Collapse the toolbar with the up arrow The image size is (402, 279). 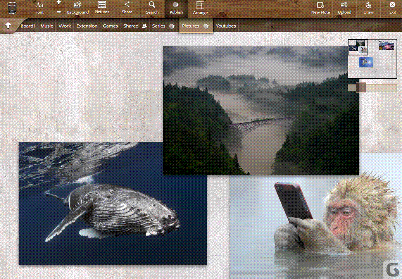(8, 26)
